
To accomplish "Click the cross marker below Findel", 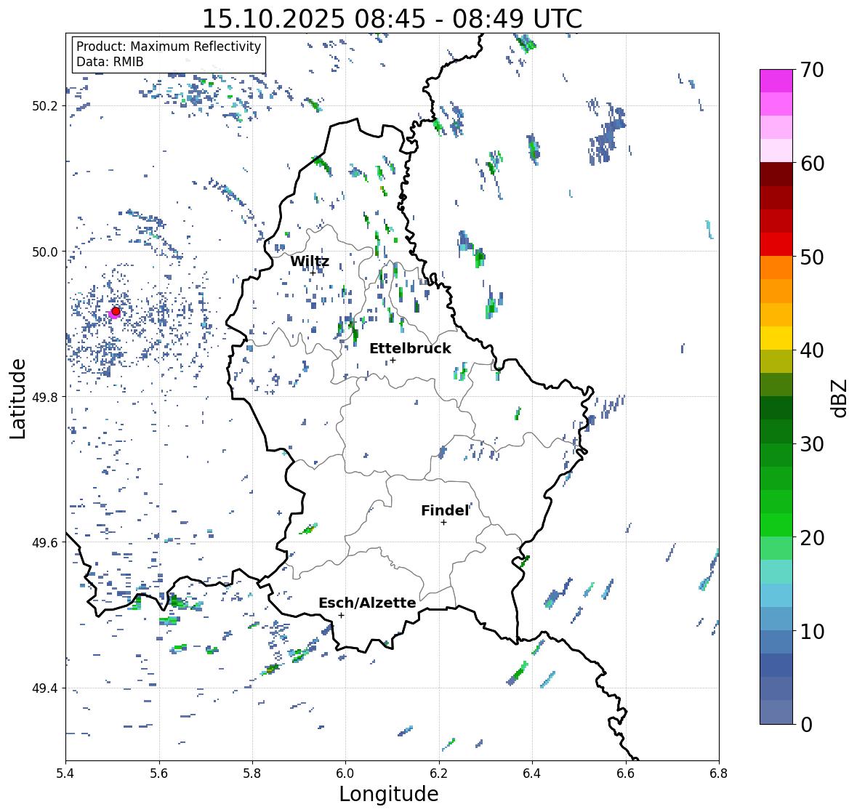I will (x=444, y=523).
